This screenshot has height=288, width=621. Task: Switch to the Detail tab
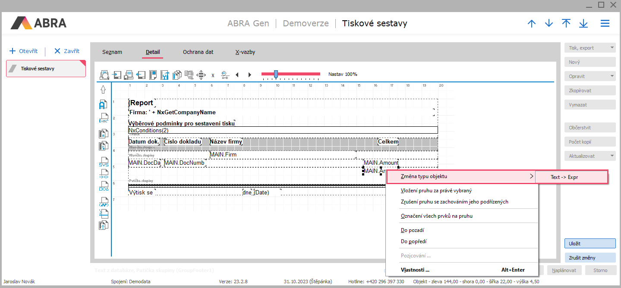click(x=153, y=52)
